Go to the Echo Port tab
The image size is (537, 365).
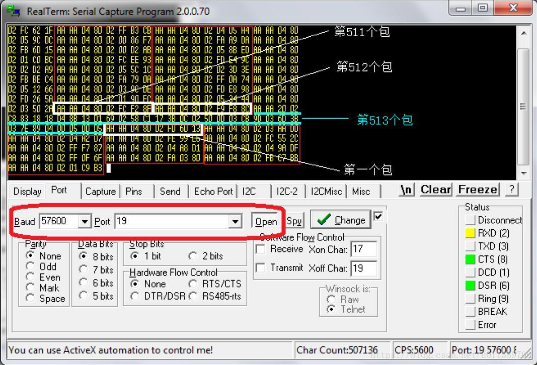pyautogui.click(x=213, y=191)
